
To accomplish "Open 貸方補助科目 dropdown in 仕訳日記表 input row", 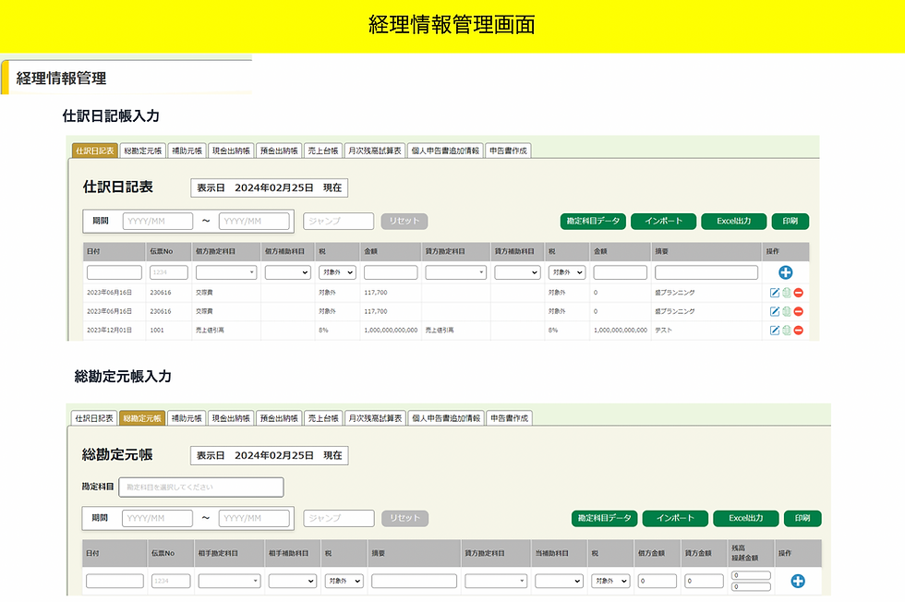I will (x=517, y=272).
